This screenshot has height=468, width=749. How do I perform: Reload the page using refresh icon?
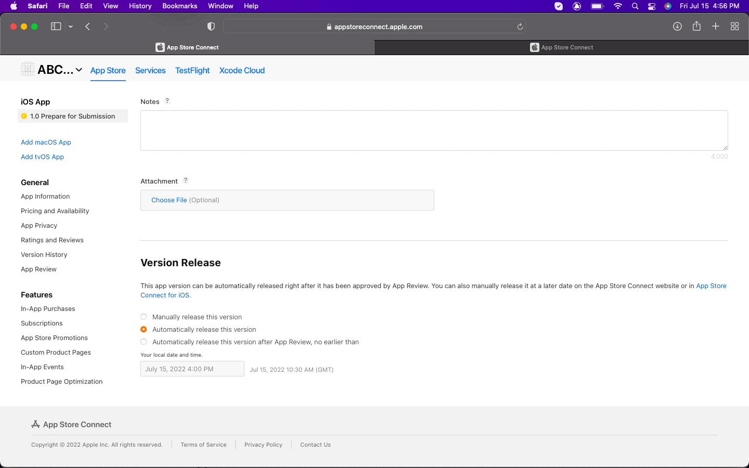pos(520,27)
